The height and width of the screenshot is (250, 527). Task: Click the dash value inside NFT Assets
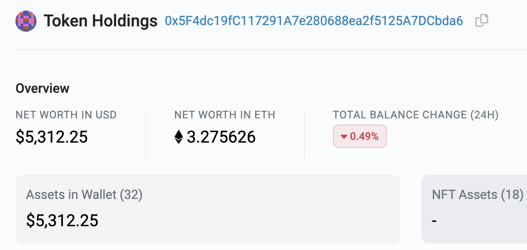[x=434, y=221]
